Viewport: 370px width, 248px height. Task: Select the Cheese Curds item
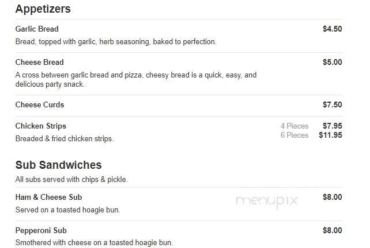click(40, 105)
